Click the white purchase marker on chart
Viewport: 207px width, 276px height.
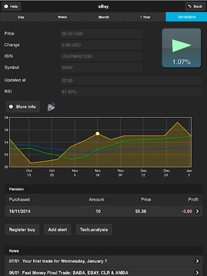click(97, 133)
